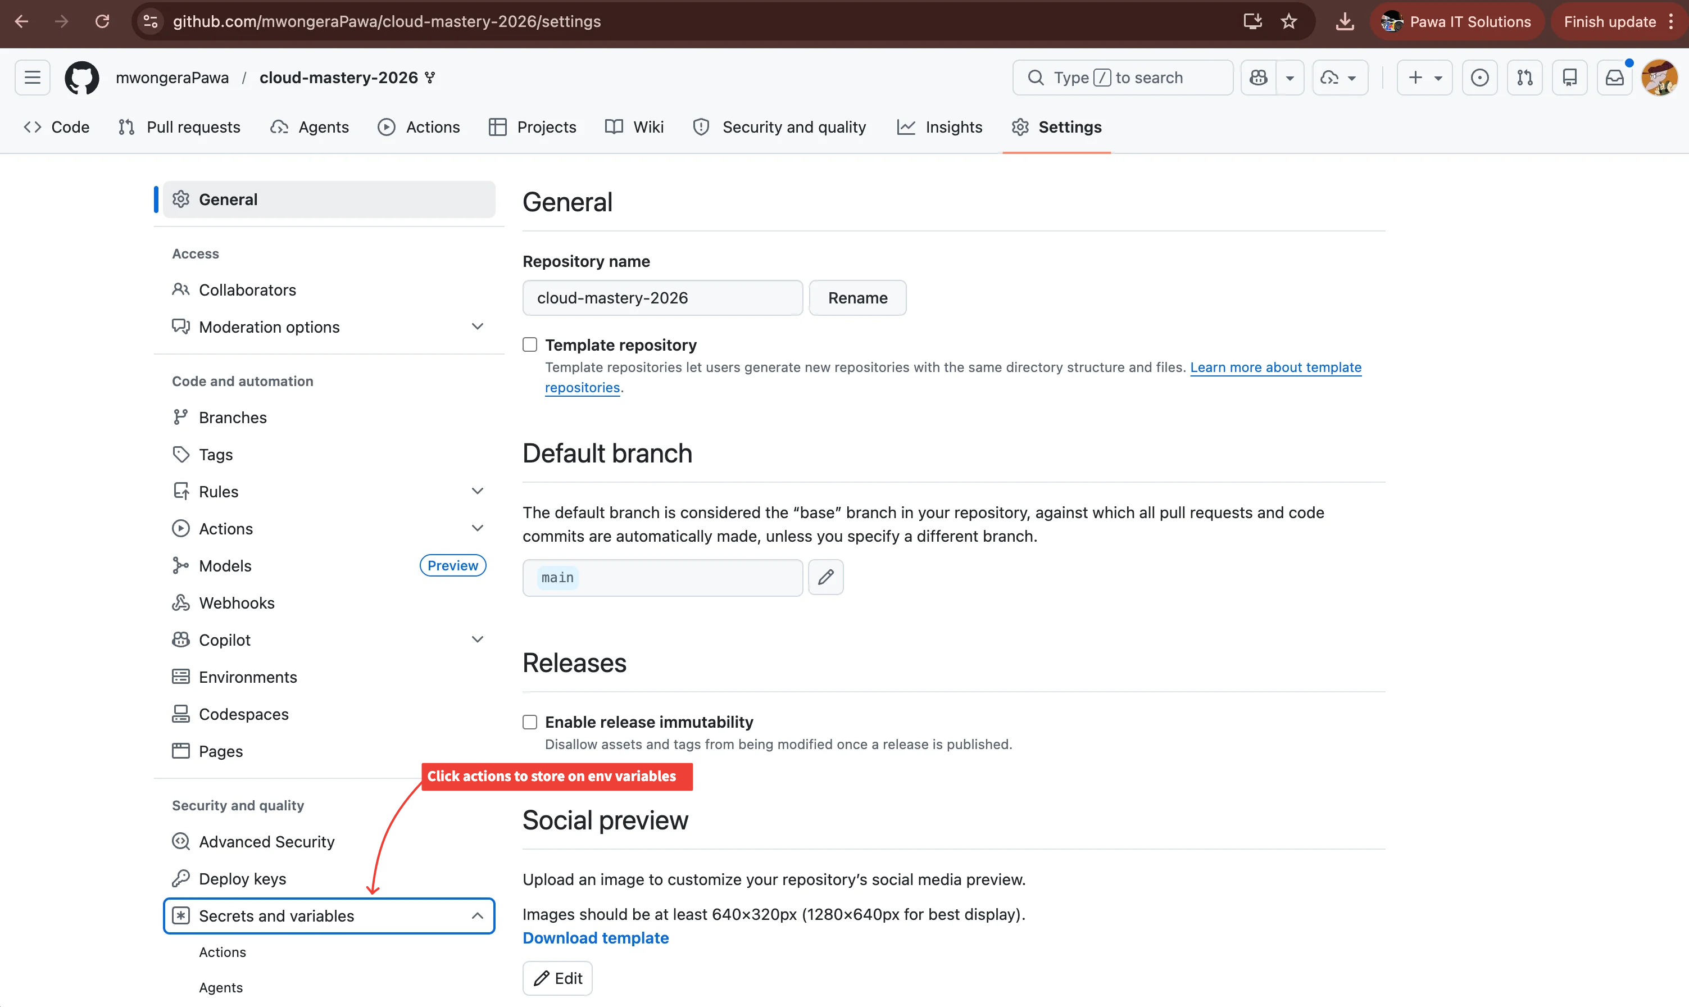This screenshot has width=1689, height=1007.
Task: Click the Edit social preview button
Action: pyautogui.click(x=557, y=978)
